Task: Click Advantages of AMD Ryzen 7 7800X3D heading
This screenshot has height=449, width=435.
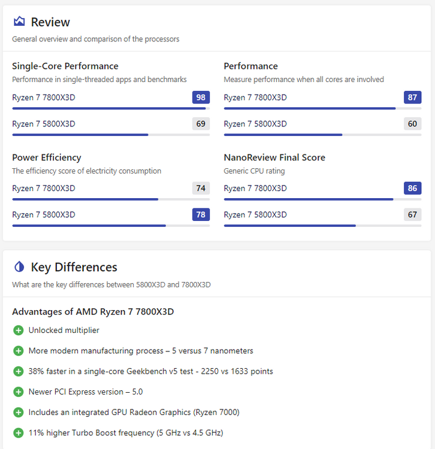Action: click(93, 312)
